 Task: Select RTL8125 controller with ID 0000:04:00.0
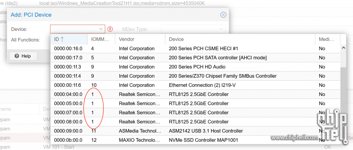tap(195, 94)
